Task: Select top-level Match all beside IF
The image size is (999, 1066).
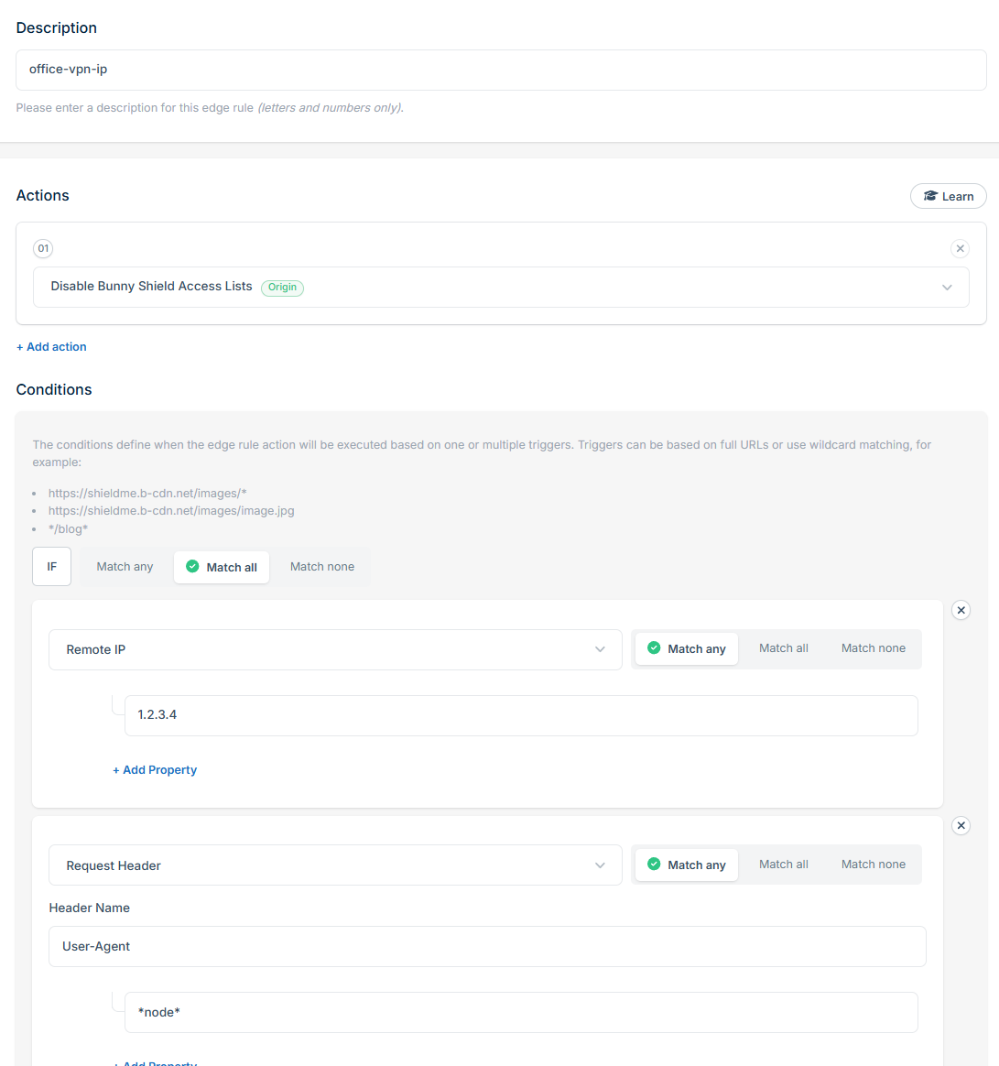Action: tap(222, 567)
